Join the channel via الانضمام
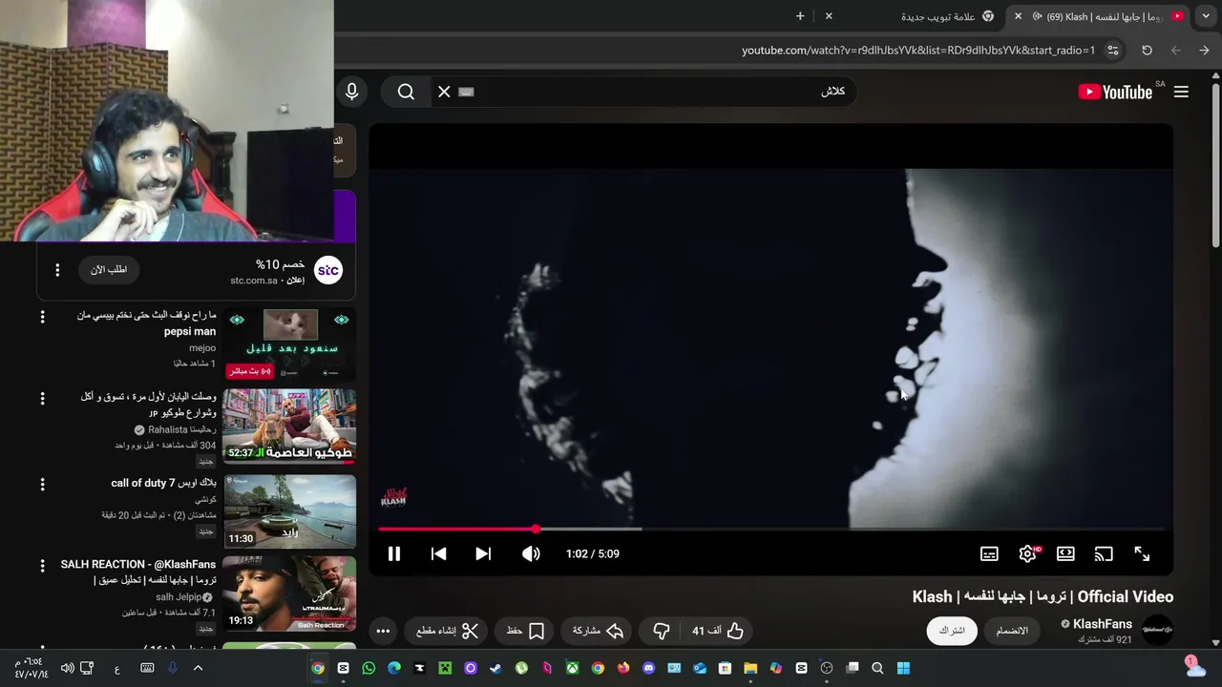The height and width of the screenshot is (687, 1222). (1012, 631)
